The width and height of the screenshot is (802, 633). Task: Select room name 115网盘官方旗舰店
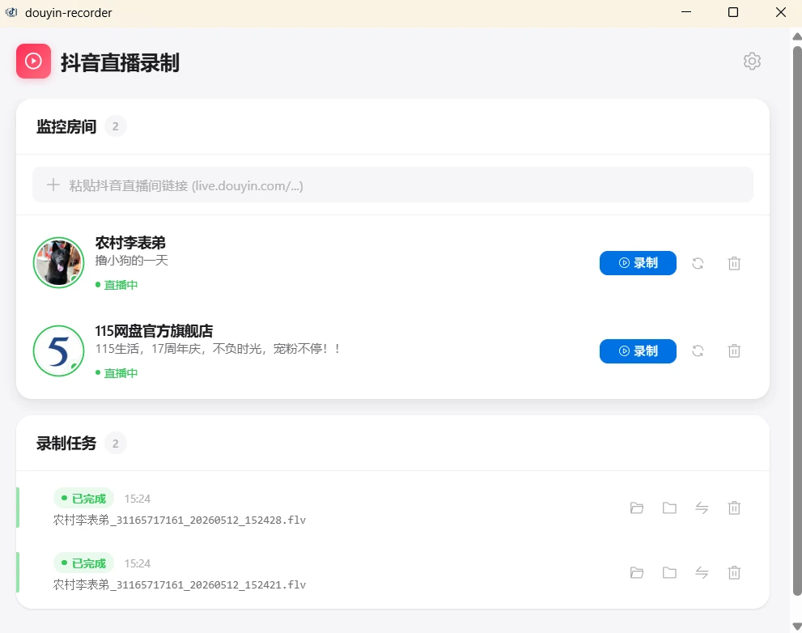[154, 331]
